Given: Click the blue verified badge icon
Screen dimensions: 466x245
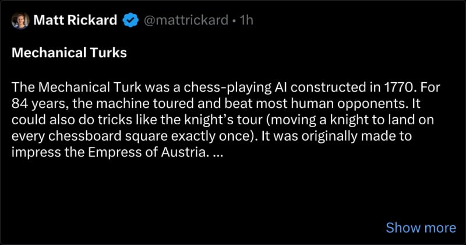Looking at the screenshot, I should pos(130,21).
